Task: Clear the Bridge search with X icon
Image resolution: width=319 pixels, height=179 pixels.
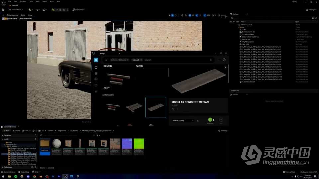Action: 211,60
